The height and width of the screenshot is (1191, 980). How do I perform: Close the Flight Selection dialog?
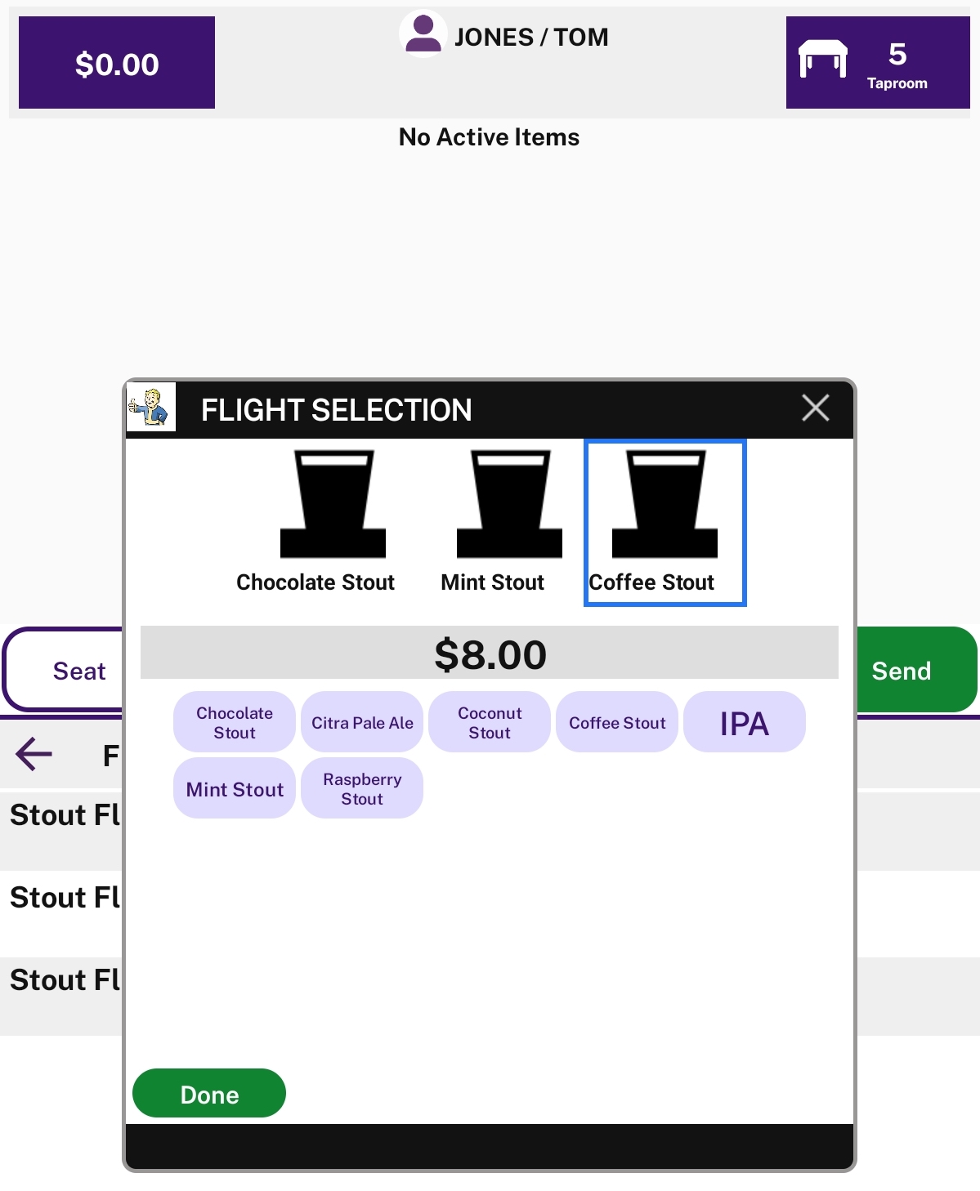point(815,408)
